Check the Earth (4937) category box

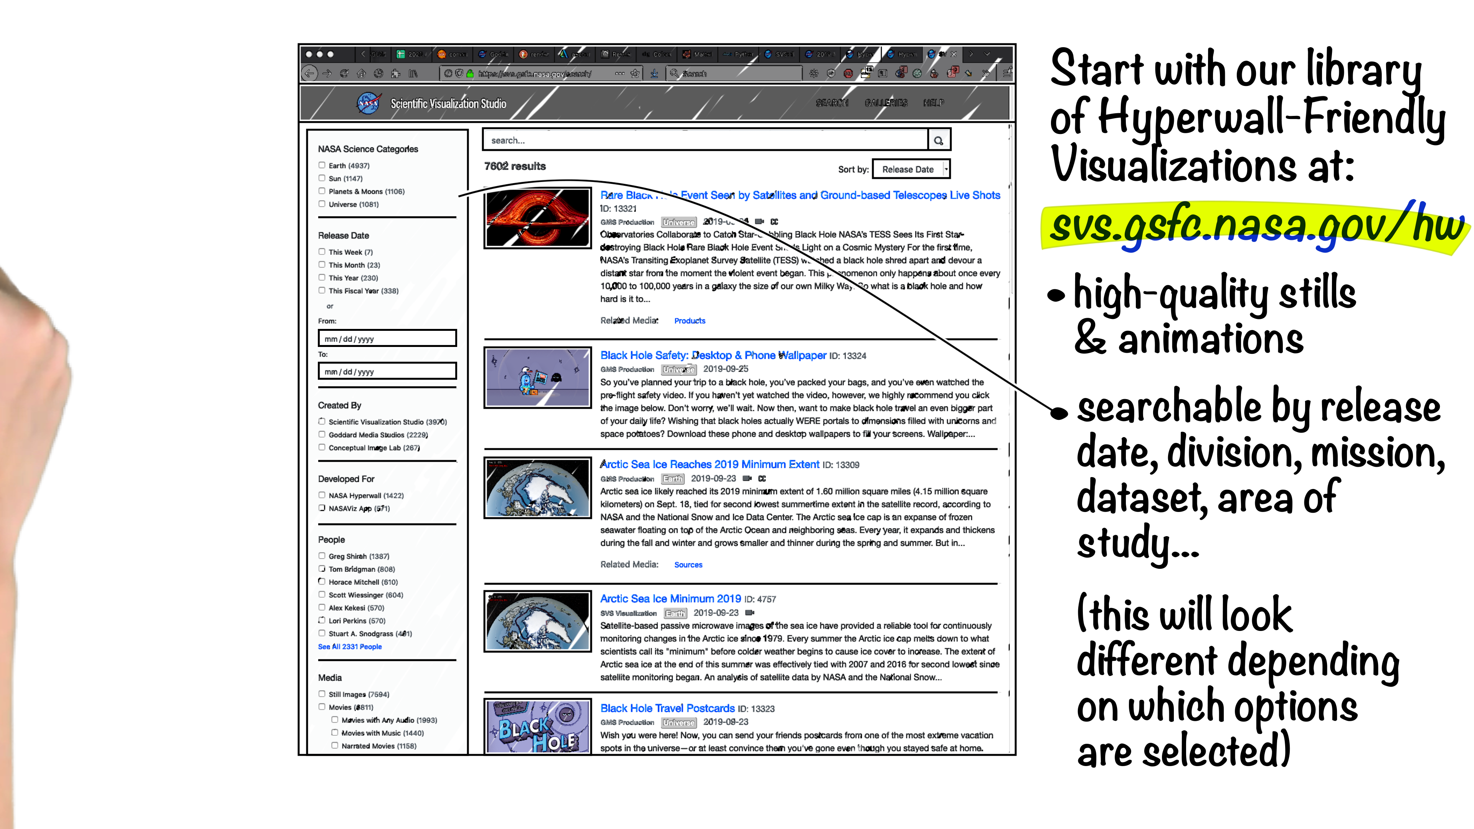click(x=322, y=165)
